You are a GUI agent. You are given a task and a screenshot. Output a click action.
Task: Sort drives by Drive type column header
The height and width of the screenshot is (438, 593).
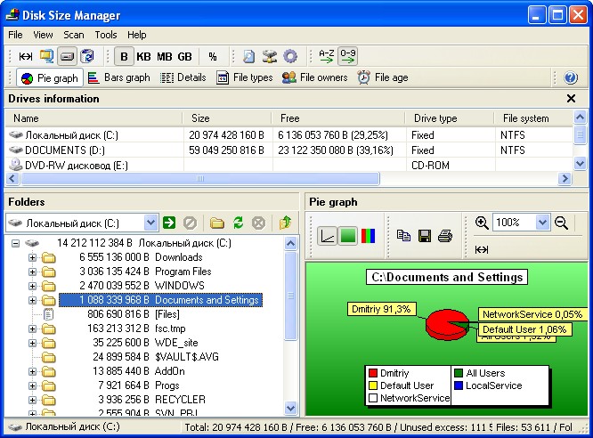click(x=435, y=118)
